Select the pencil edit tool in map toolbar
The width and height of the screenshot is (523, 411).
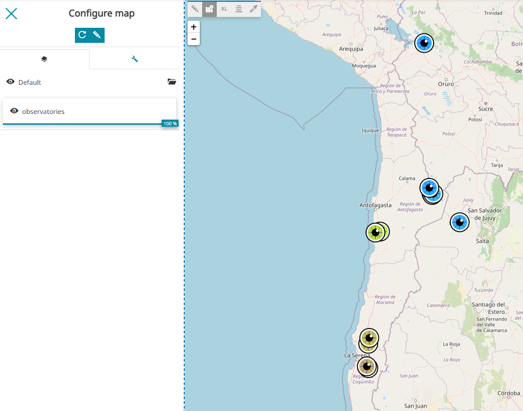click(195, 8)
